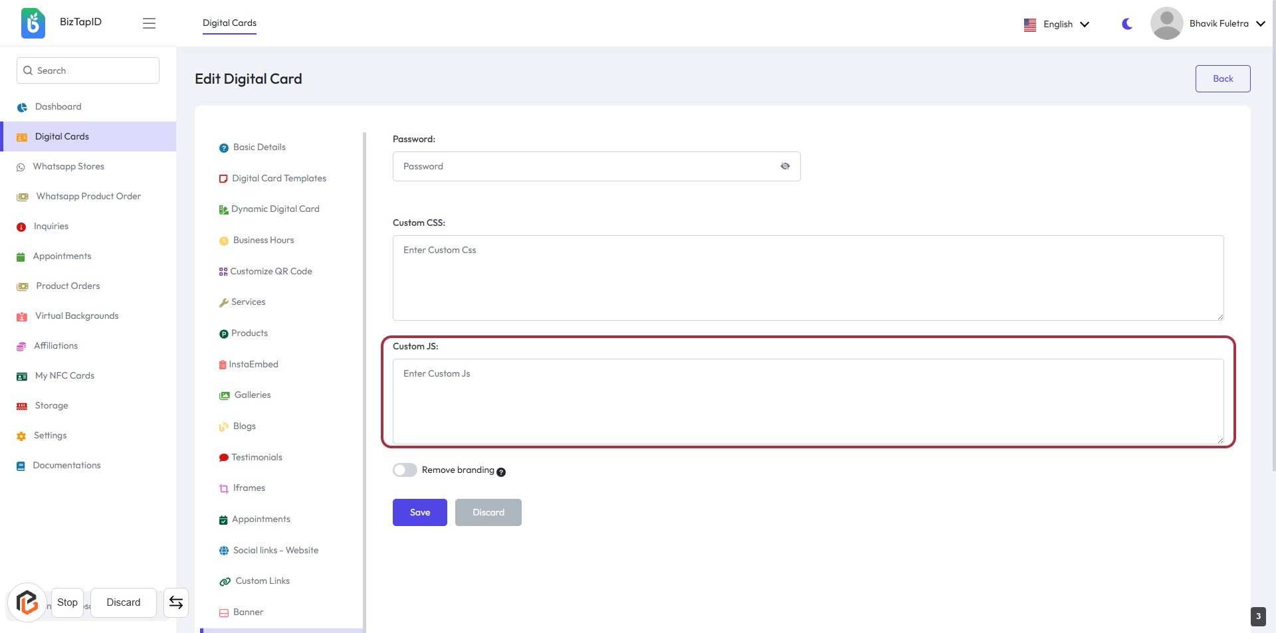This screenshot has width=1276, height=633.
Task: Click the user profile avatar picture
Action: tap(1166, 23)
